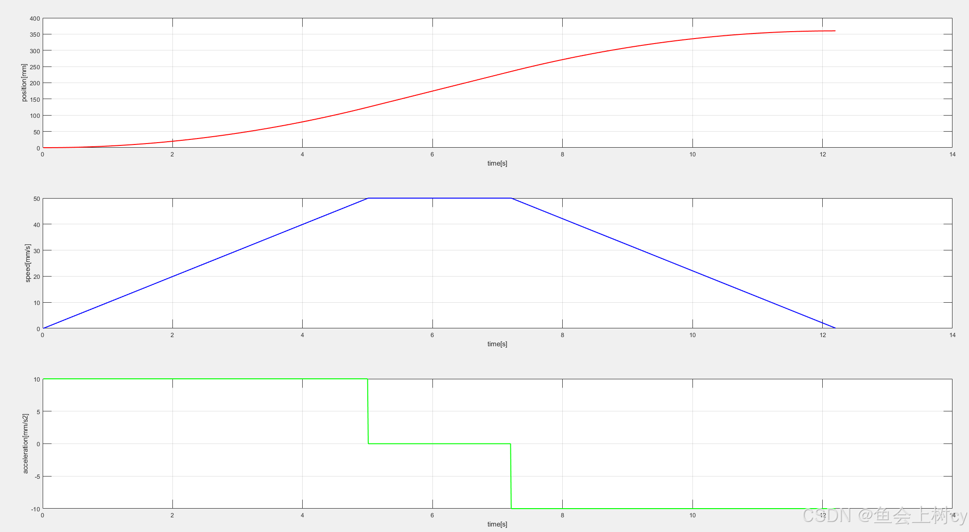969x532 pixels.
Task: Click the 8 x-tick label of speed plot
Action: (562, 335)
